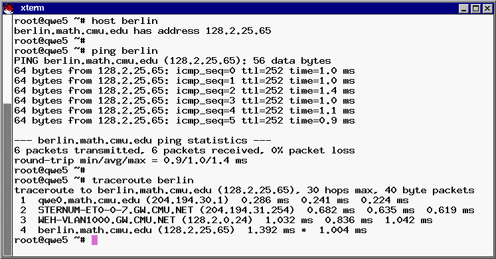The width and height of the screenshot is (496, 259).
Task: Maximize the xterm window
Action: coord(475,9)
